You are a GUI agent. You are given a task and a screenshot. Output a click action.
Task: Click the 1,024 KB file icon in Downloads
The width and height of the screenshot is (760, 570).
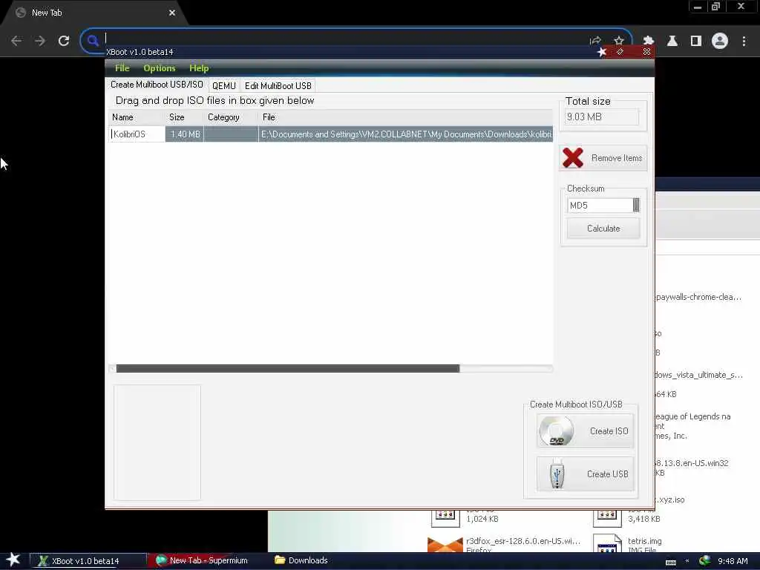(x=445, y=518)
